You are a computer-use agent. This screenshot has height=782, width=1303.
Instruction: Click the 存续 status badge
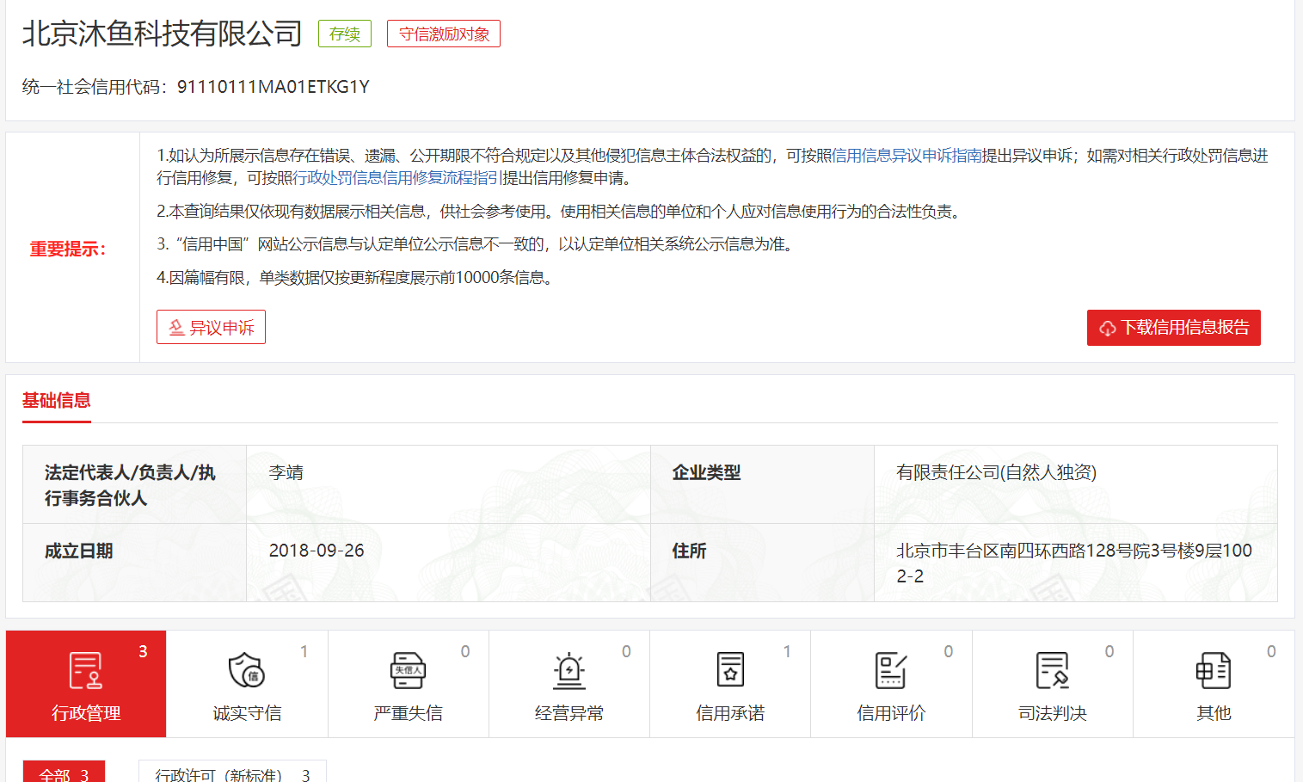[345, 34]
